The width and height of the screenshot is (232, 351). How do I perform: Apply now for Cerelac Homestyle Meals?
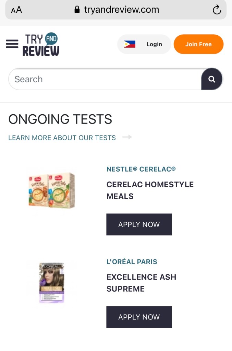click(x=139, y=224)
